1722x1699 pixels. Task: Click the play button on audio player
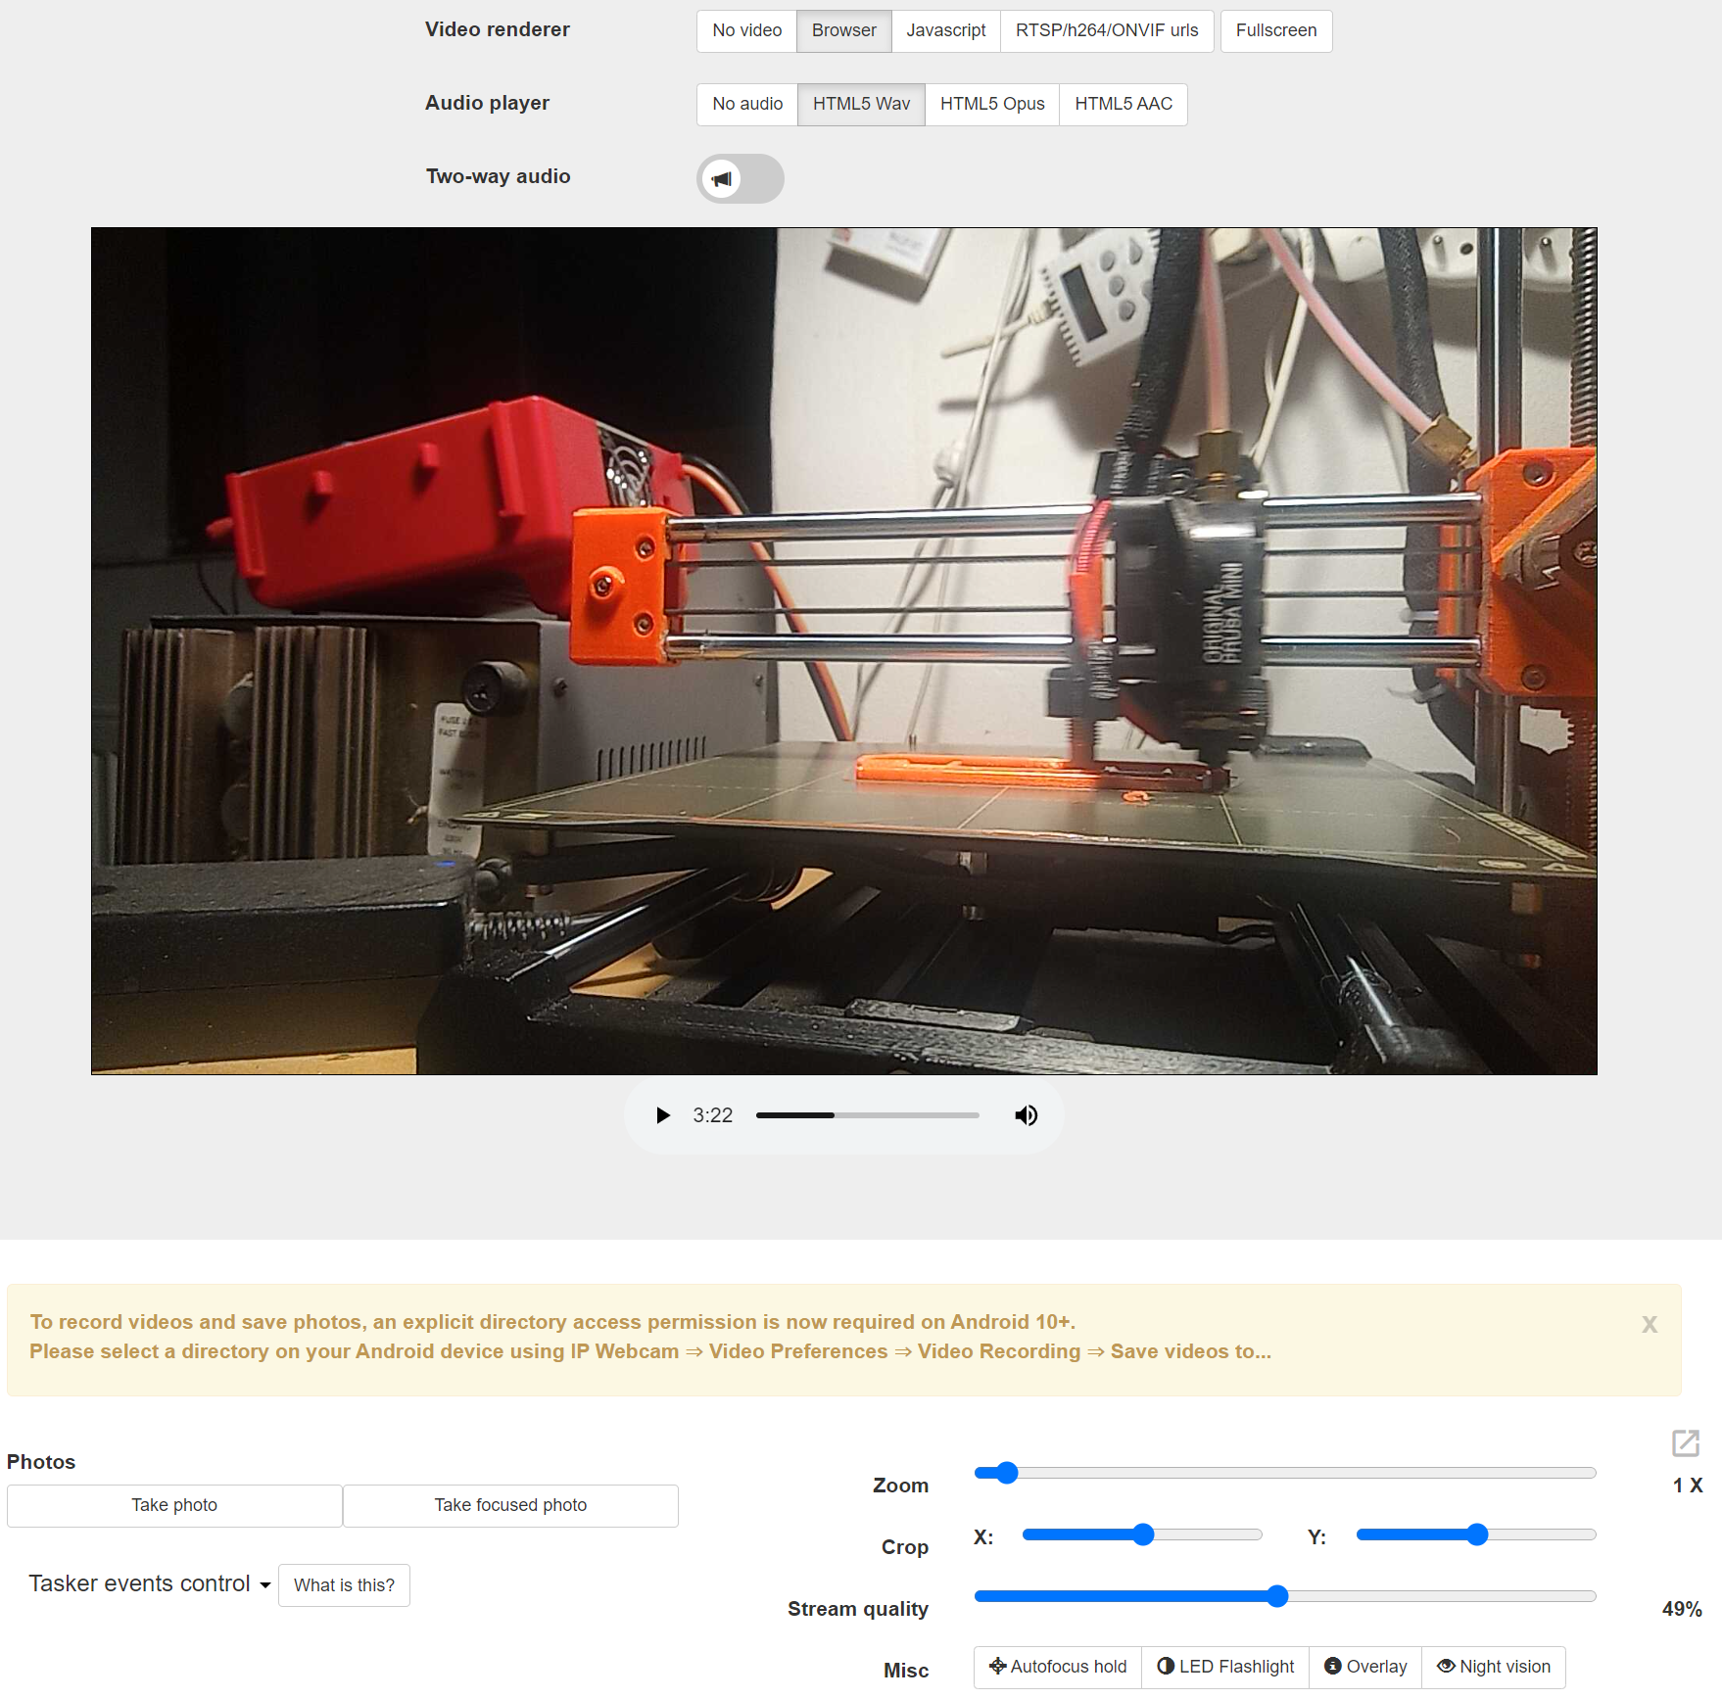coord(663,1115)
